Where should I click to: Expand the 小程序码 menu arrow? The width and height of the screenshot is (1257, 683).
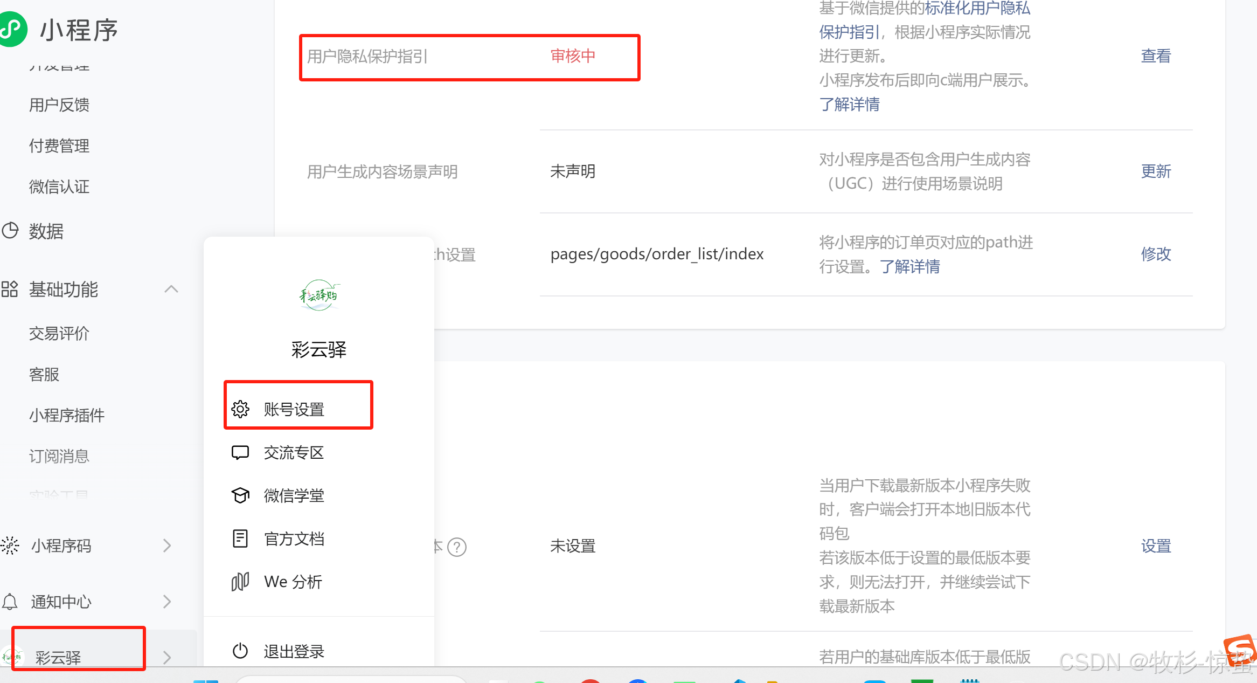[x=166, y=546]
